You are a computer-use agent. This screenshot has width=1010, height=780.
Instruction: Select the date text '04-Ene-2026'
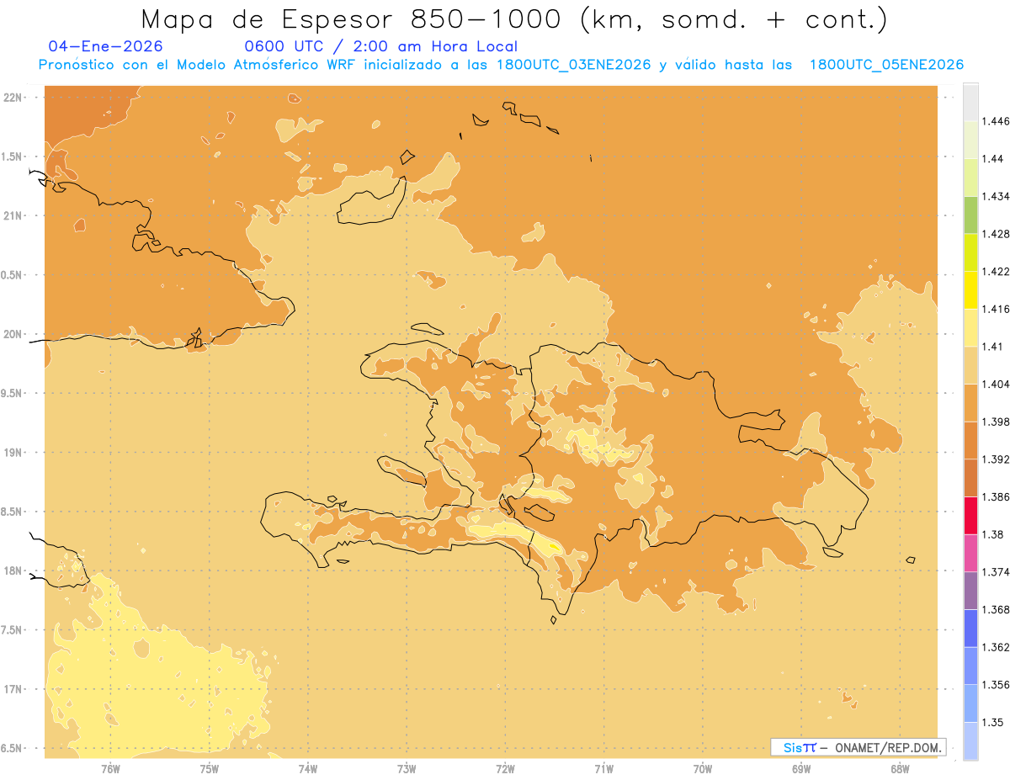(x=106, y=47)
